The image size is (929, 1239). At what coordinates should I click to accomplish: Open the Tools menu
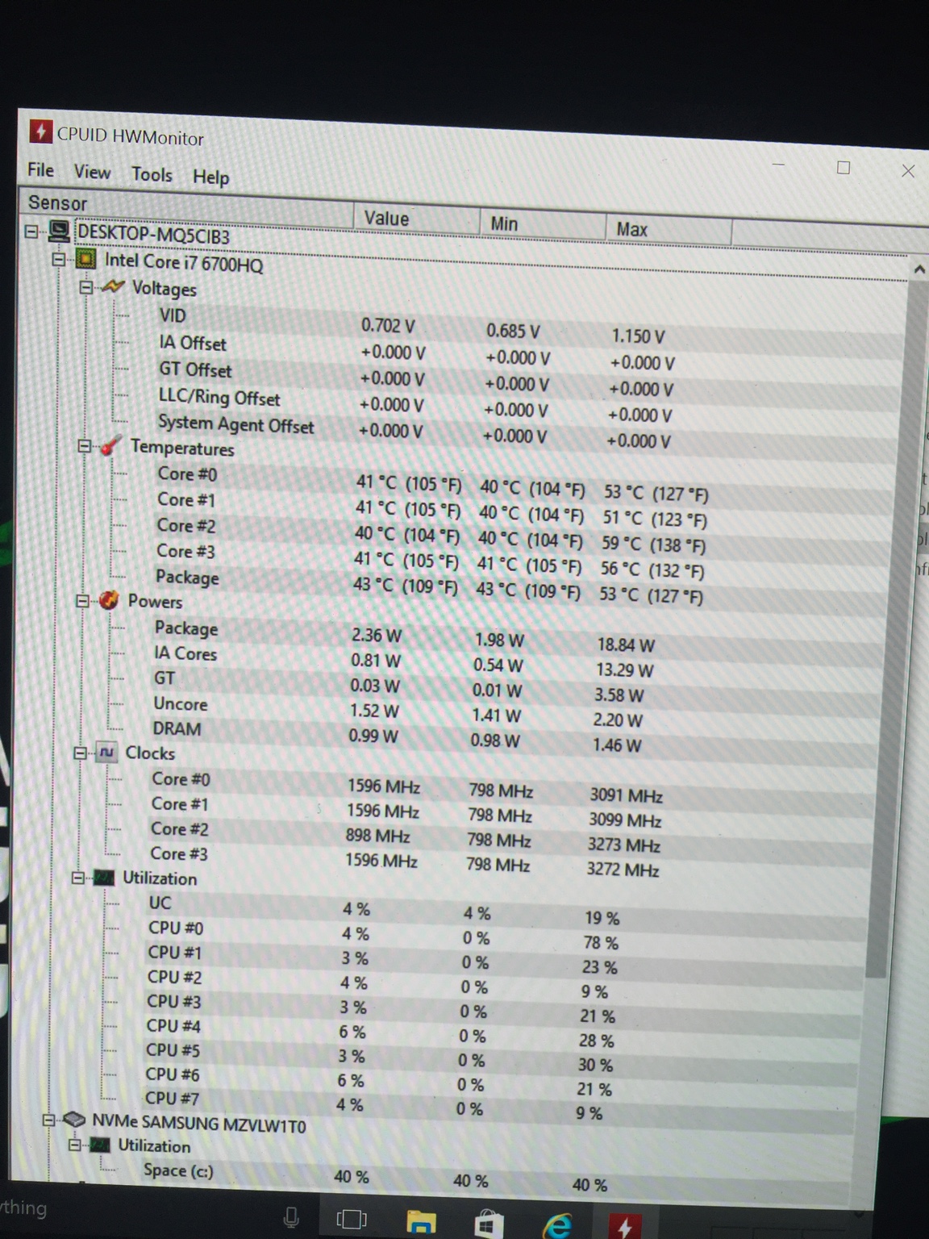pos(152,174)
